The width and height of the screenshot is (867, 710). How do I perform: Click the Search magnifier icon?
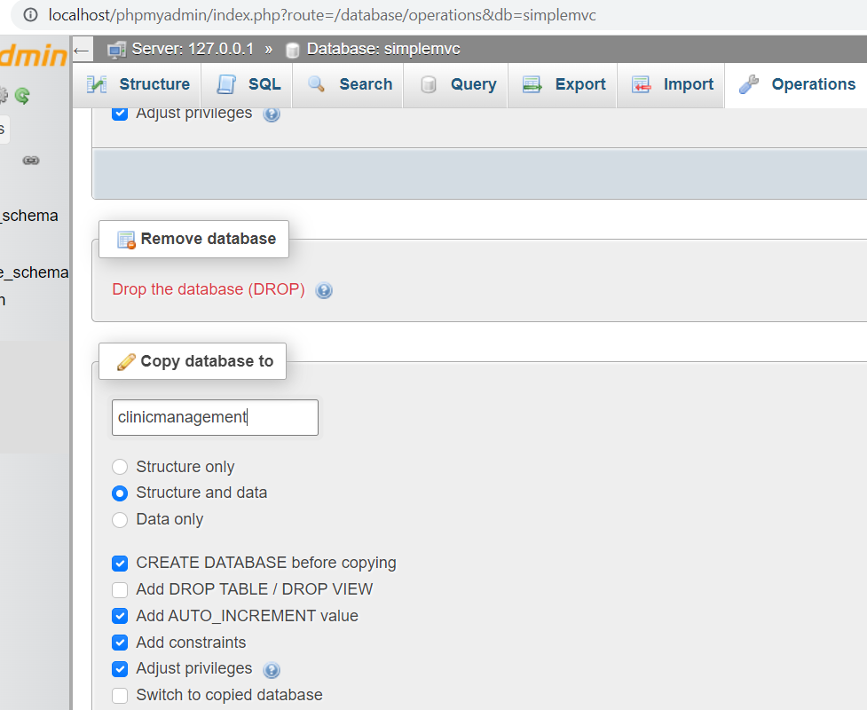point(316,84)
